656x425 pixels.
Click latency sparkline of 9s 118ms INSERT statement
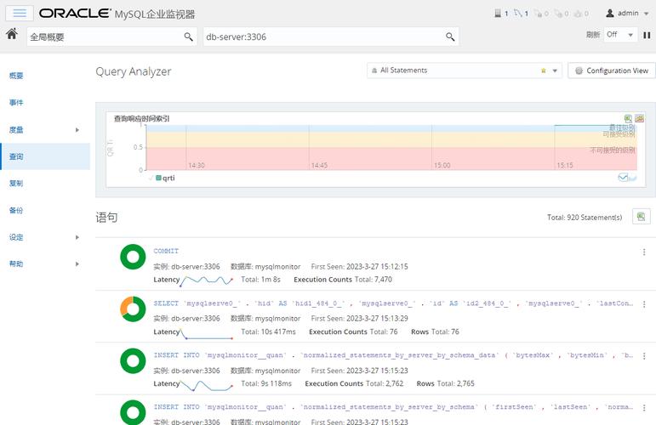(206, 385)
